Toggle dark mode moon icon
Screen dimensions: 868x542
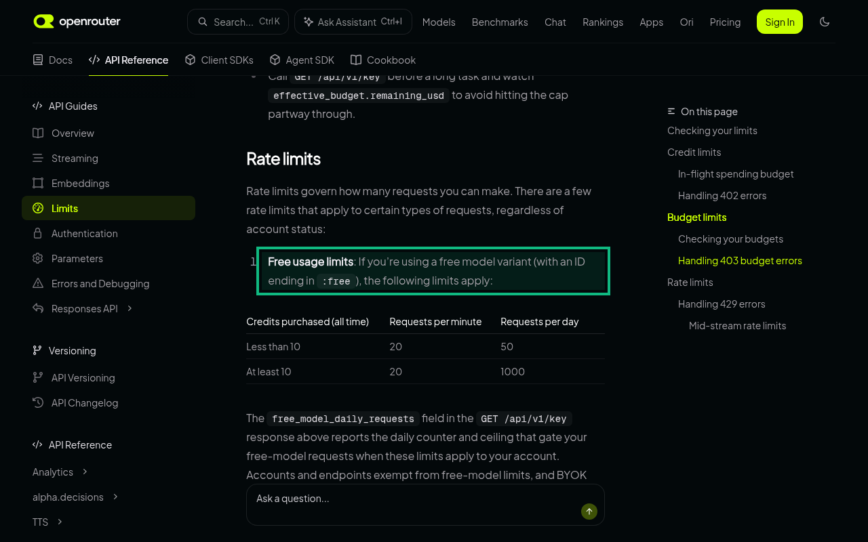point(825,22)
